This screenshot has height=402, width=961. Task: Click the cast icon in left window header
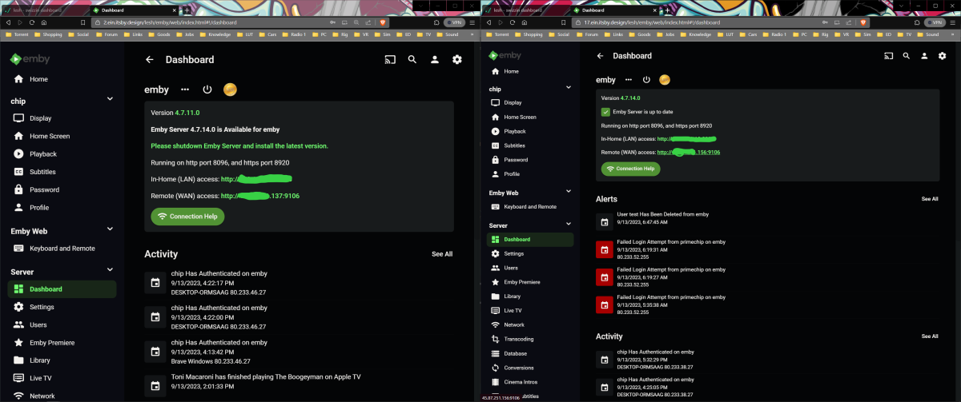390,59
